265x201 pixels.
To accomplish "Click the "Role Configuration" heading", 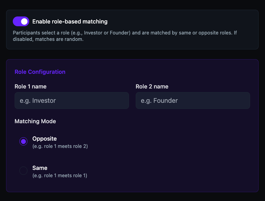I will click(x=40, y=72).
